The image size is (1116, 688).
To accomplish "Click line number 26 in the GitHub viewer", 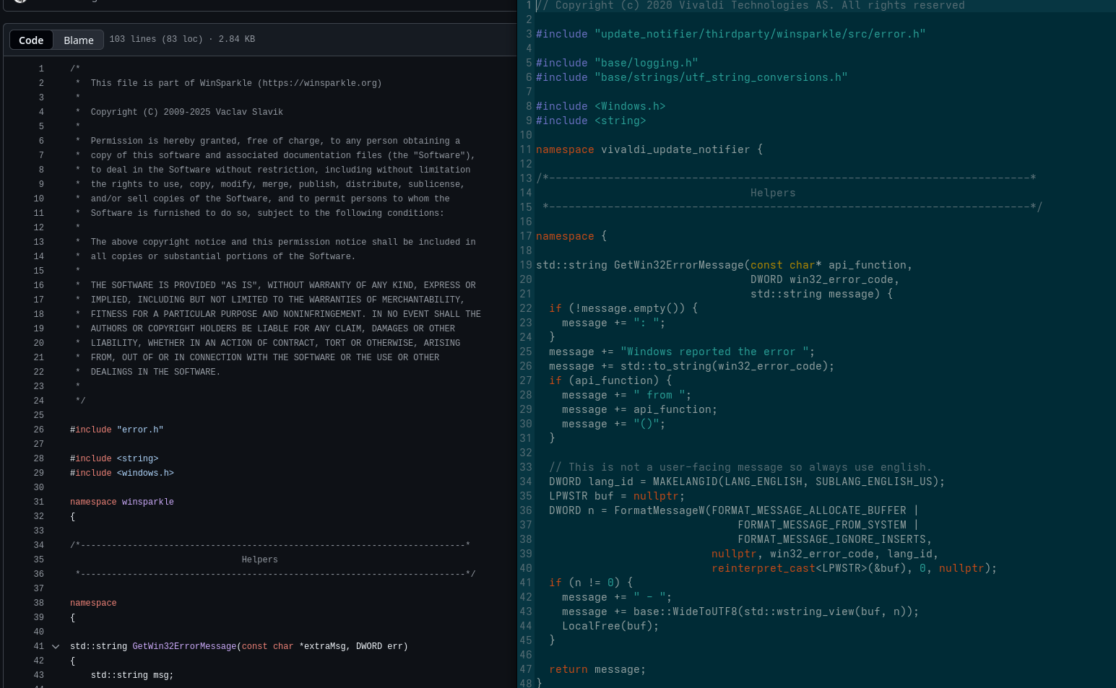I will [x=39, y=430].
